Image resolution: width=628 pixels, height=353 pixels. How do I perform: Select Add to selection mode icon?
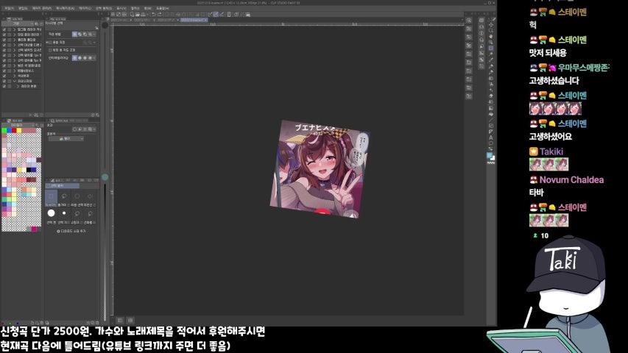click(x=80, y=35)
